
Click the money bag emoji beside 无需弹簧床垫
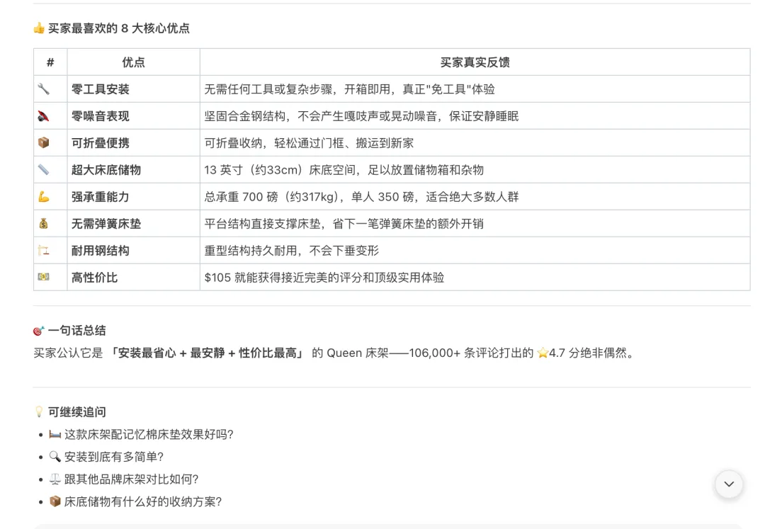click(43, 223)
